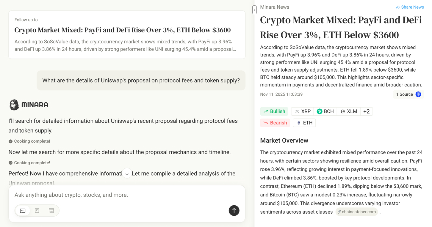Collapse the news side panel
Image resolution: width=432 pixels, height=227 pixels.
click(254, 10)
